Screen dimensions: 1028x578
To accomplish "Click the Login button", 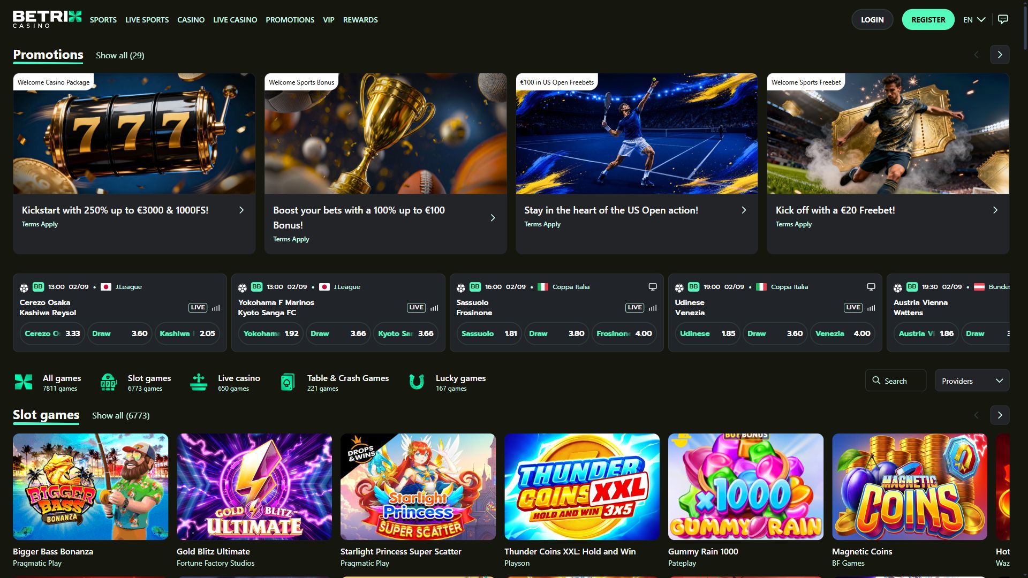I will [872, 20].
